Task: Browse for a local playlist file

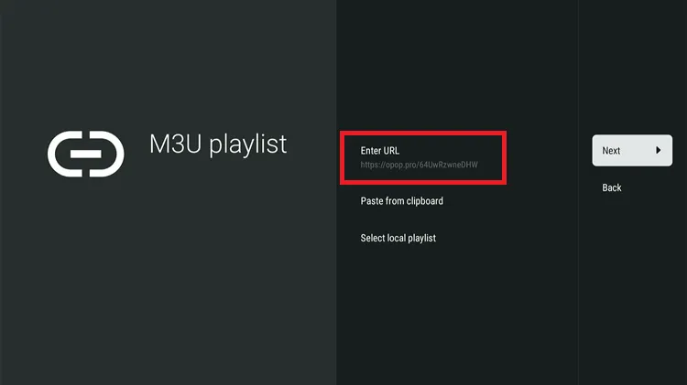Action: tap(398, 239)
